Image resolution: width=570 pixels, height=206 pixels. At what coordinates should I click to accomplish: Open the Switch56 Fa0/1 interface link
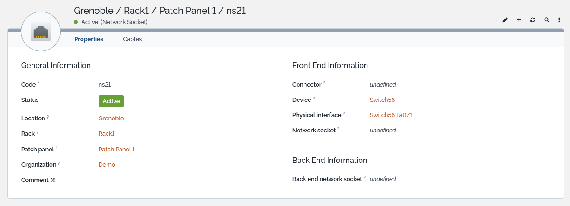391,115
